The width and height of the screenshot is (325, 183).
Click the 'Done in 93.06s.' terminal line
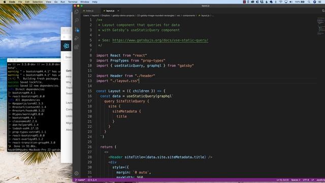pyautogui.click(x=25, y=146)
